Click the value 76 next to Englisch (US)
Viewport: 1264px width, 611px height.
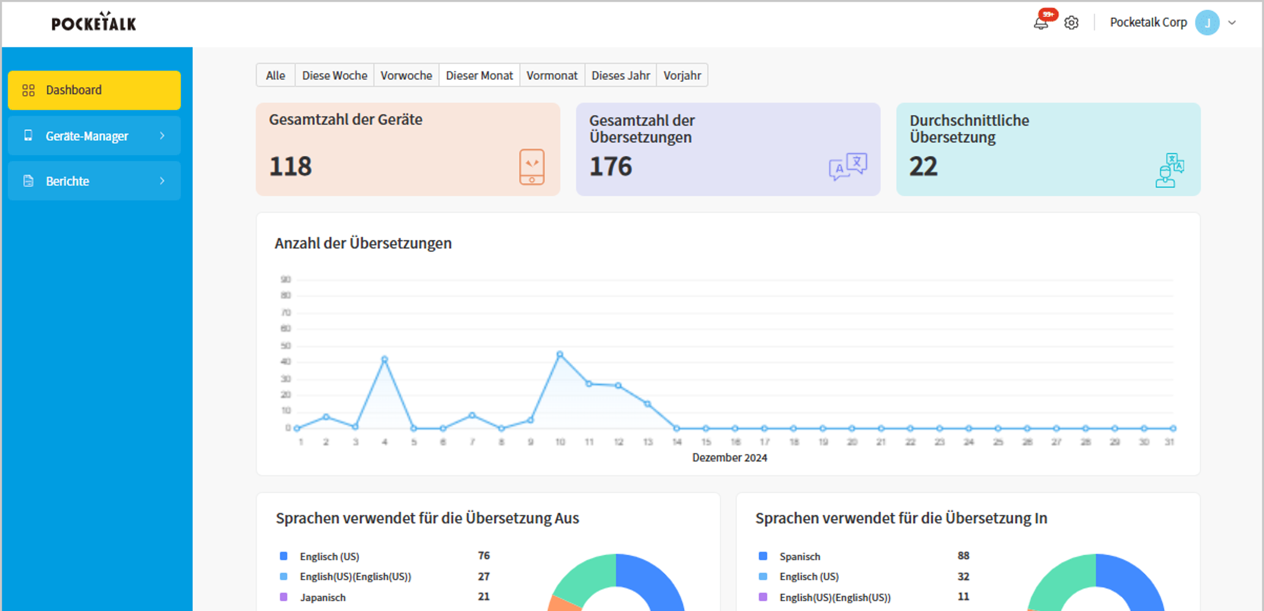pyautogui.click(x=484, y=555)
